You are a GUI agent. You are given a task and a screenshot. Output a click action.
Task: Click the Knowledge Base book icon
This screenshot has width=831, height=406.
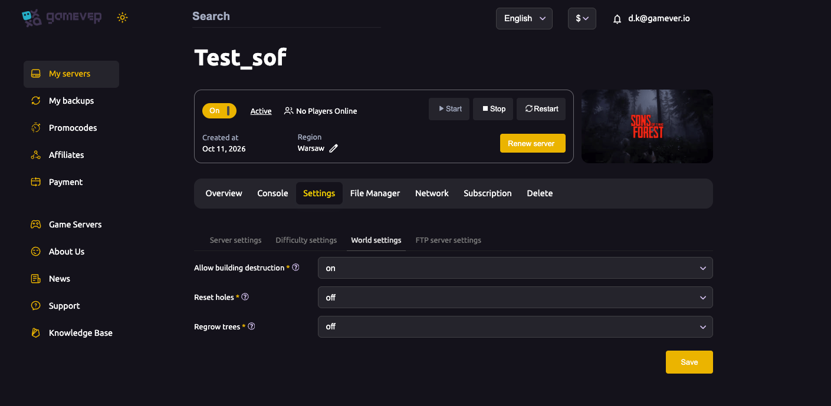36,333
